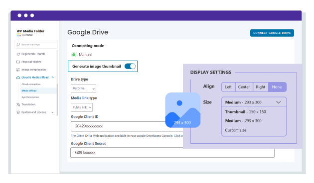The image size is (314, 183).
Task: Click the Cloud & Media offload cloud icon
Action: point(18,78)
